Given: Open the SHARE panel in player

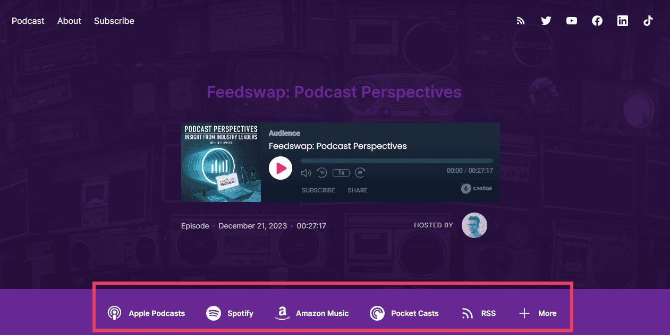Looking at the screenshot, I should pos(358,190).
